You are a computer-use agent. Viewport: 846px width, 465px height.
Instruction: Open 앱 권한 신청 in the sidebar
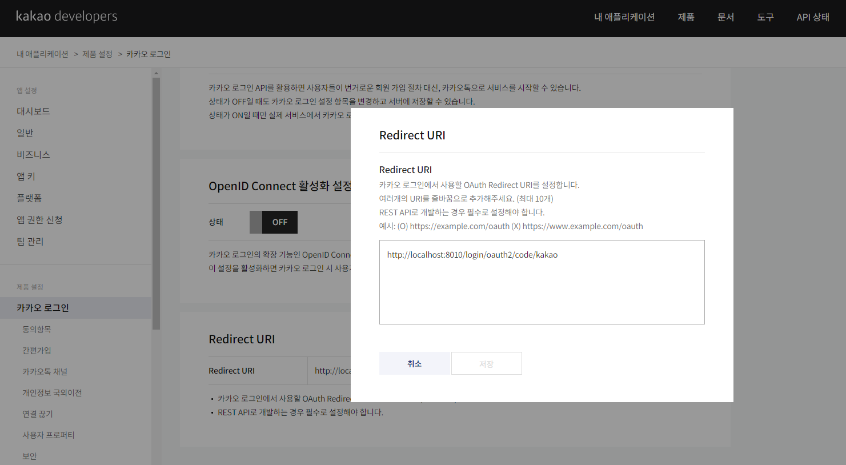coord(39,220)
